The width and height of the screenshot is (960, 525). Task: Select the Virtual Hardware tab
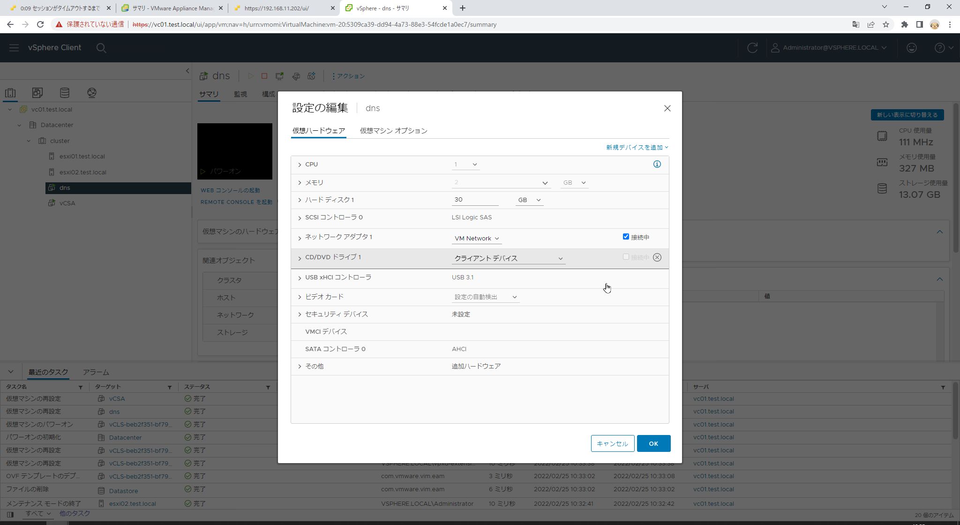319,131
